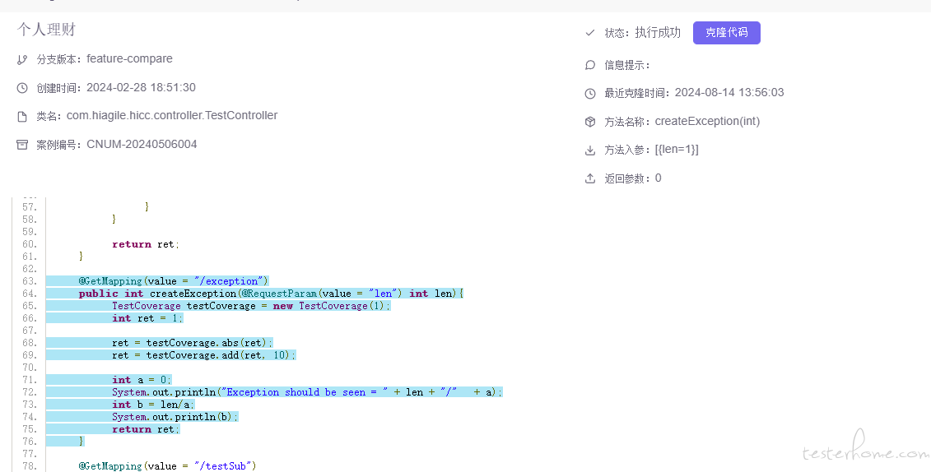Click the System.out.println(b) code line
This screenshot has height=472, width=931.
pyautogui.click(x=175, y=417)
